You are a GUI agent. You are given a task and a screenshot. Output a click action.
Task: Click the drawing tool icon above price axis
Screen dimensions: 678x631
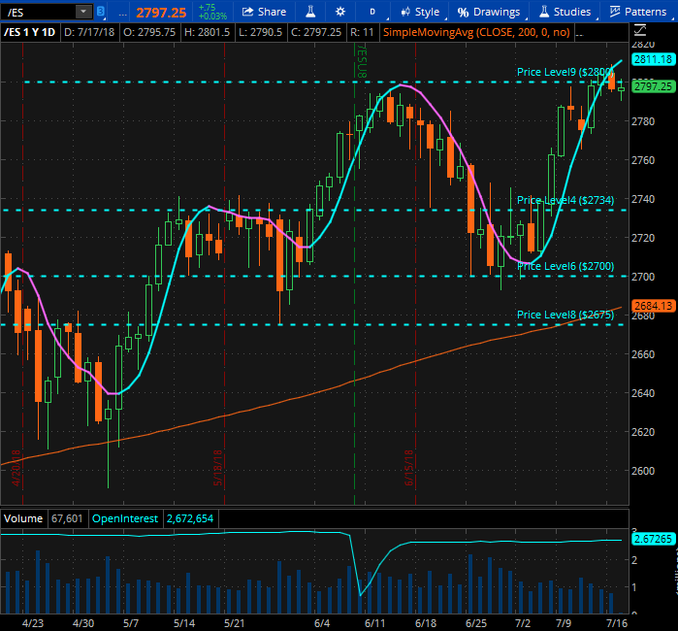(640, 31)
